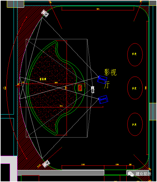
Task: Select the long gray wall bar at bottom
Action: (x=61, y=173)
